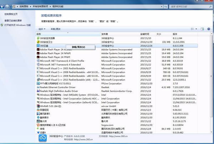This screenshot has width=214, height=144.
Task: Click the 酷狗音乐 program icon
Action: click(38, 117)
